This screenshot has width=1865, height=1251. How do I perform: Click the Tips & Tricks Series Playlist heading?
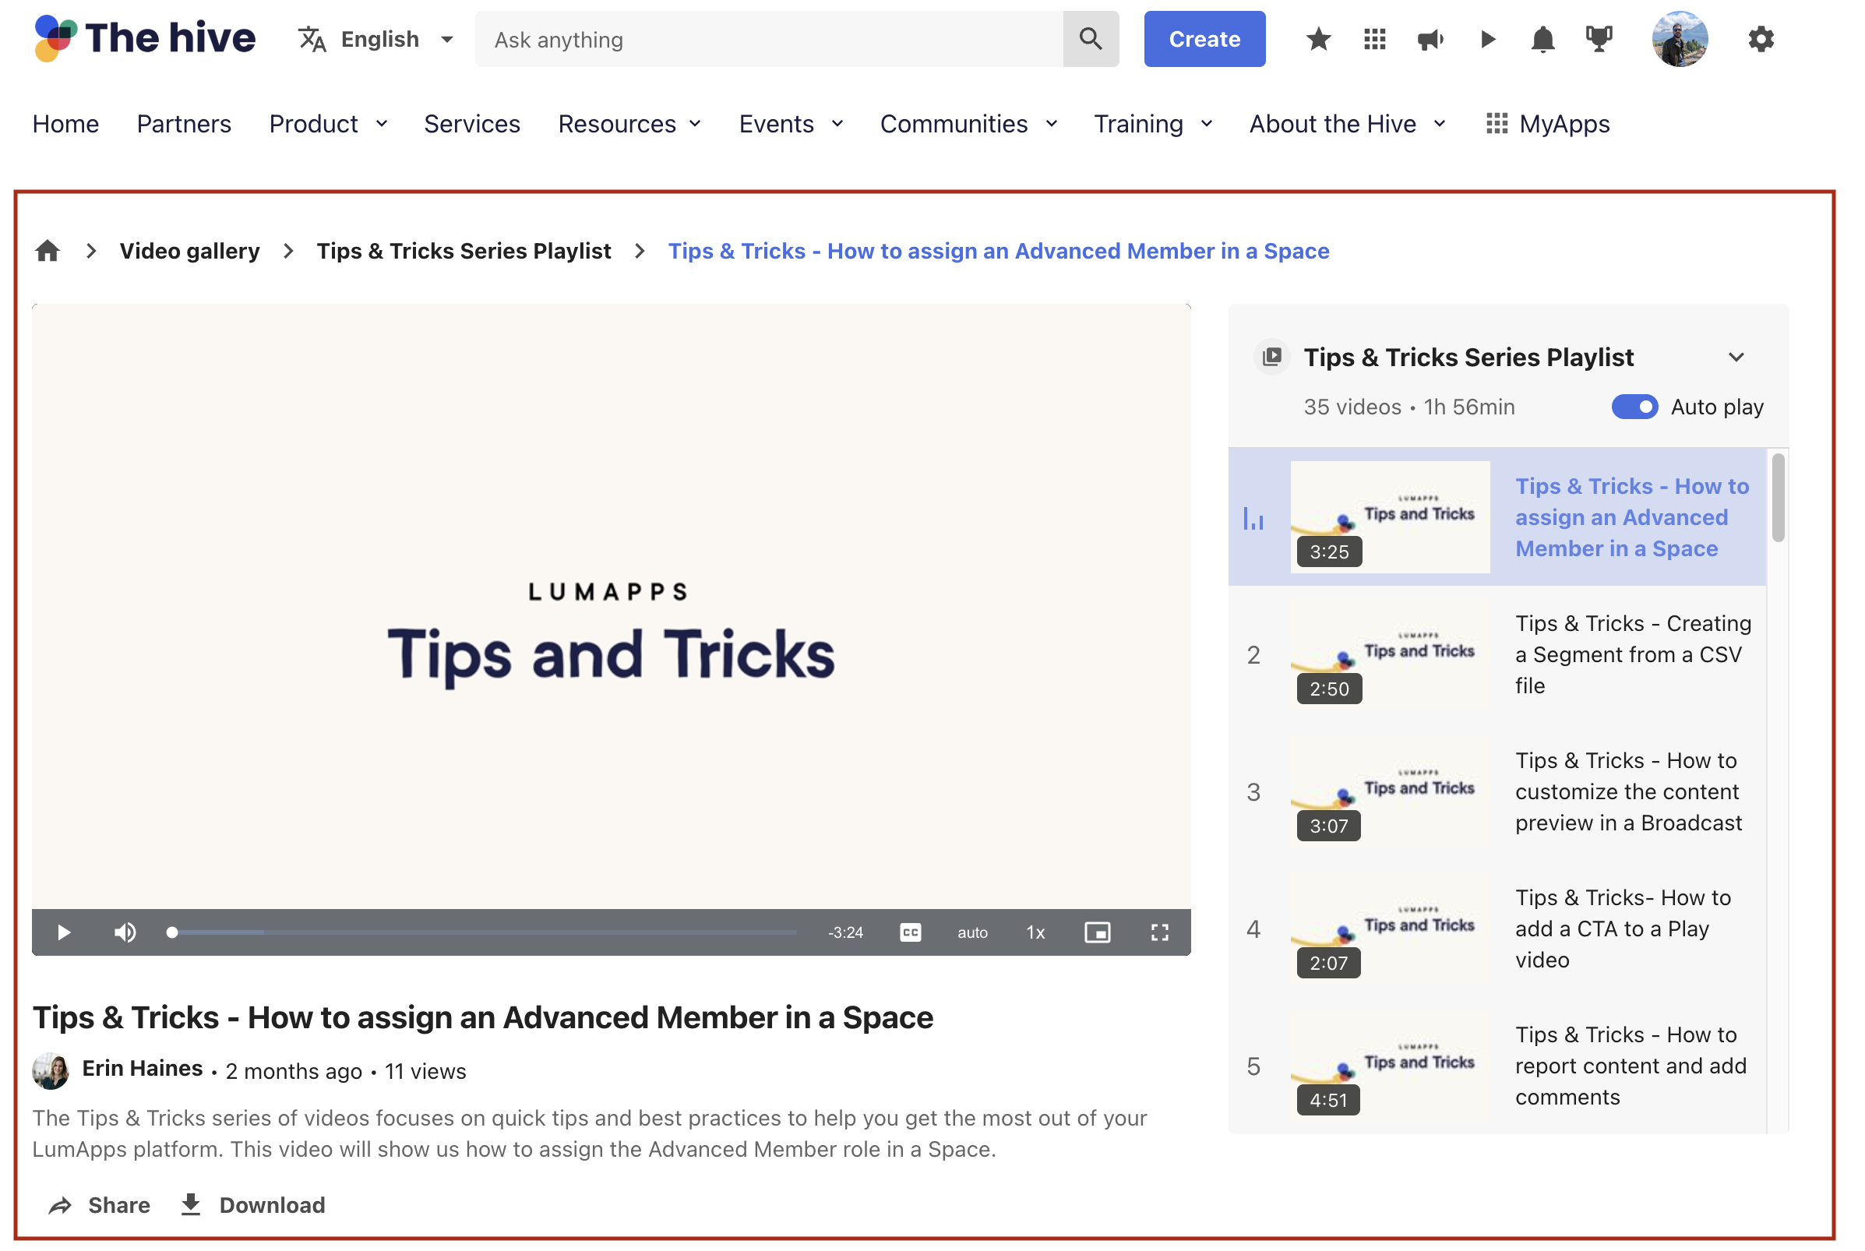pos(1468,357)
